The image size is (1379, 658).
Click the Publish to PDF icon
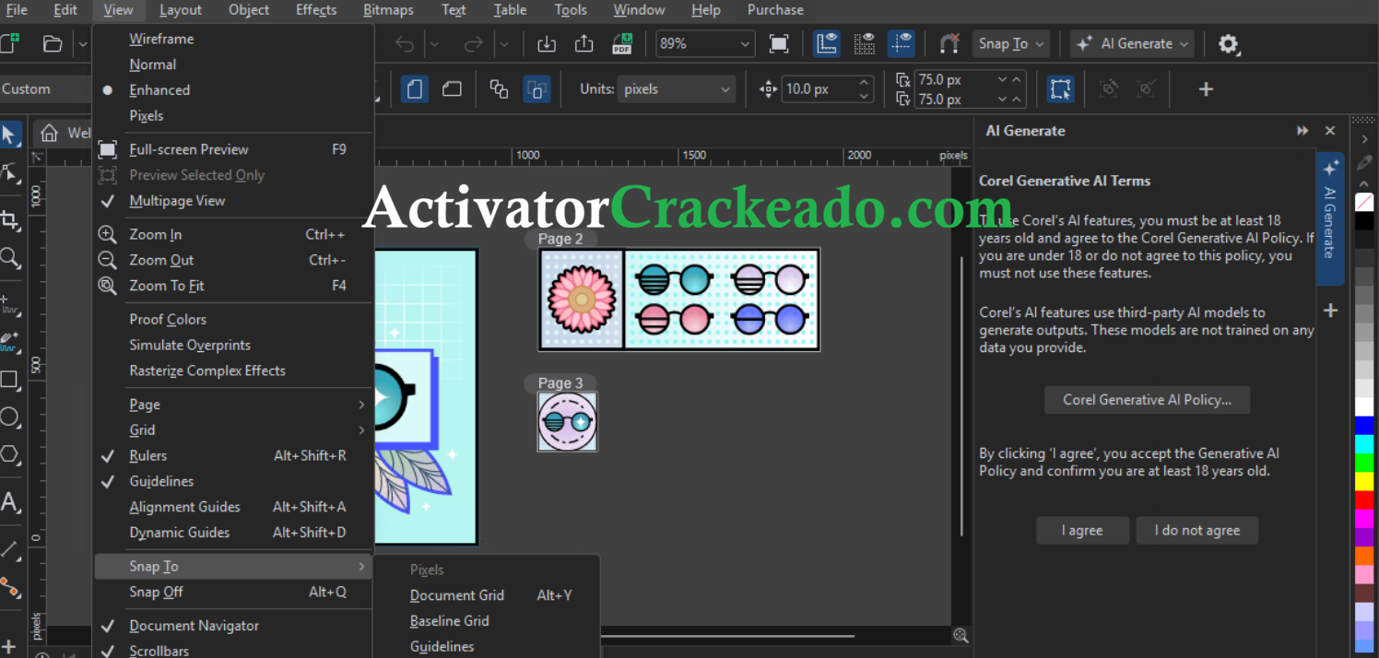pyautogui.click(x=622, y=43)
